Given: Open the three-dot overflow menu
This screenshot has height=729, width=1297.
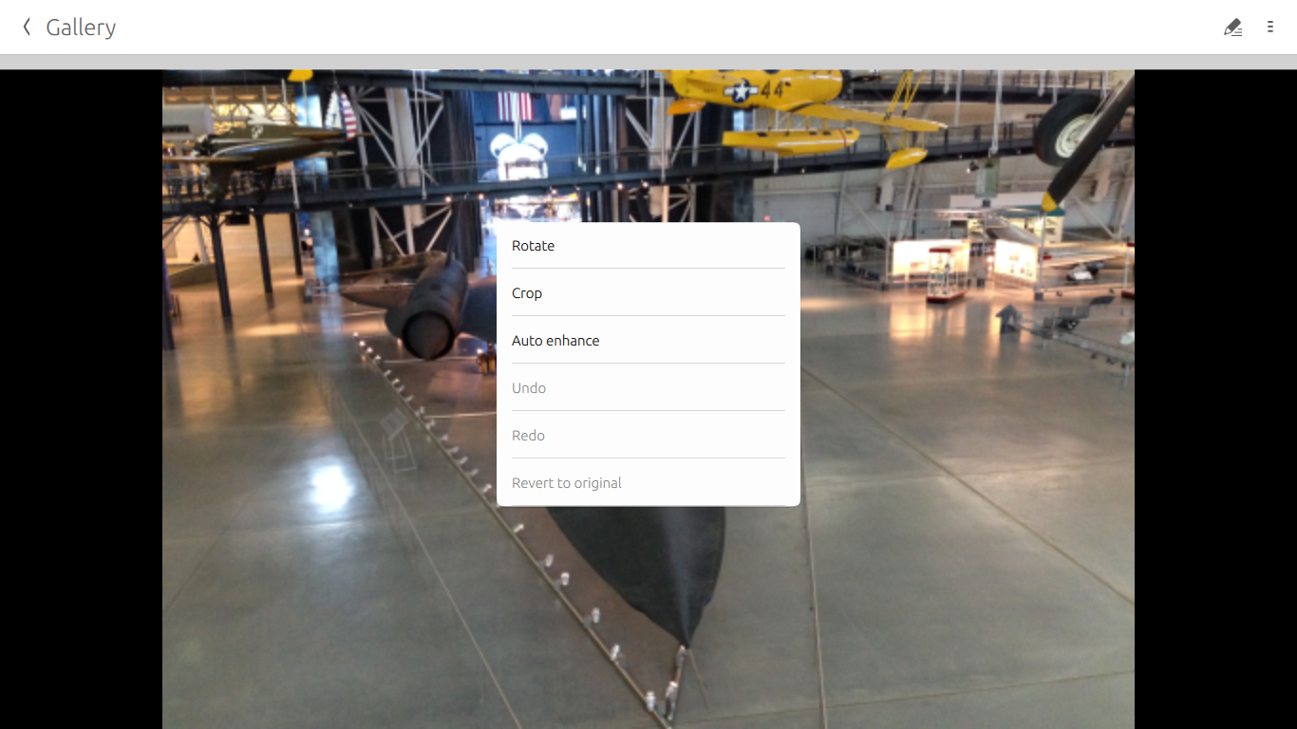Looking at the screenshot, I should click(x=1270, y=27).
